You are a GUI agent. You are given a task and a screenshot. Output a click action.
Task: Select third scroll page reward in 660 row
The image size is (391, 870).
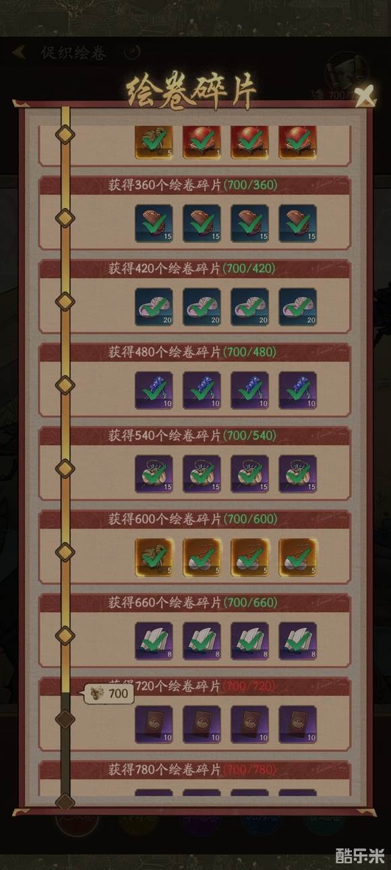pos(249,641)
